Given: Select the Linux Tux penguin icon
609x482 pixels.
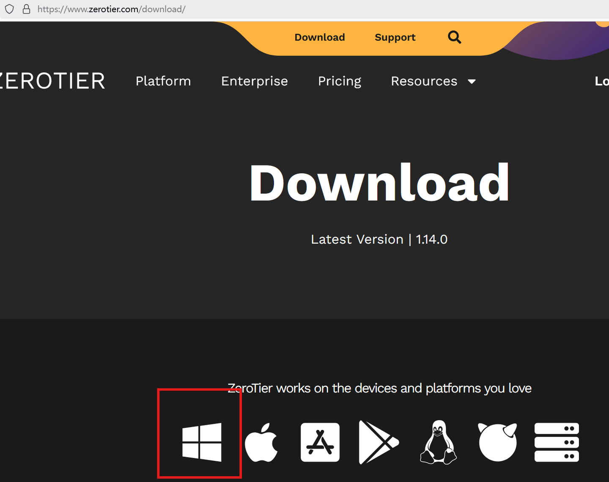Looking at the screenshot, I should coord(438,442).
